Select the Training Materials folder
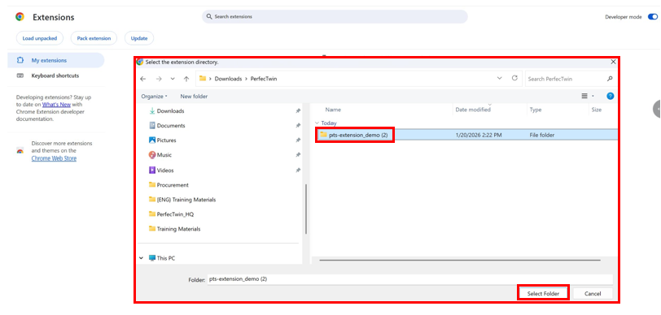This screenshot has width=661, height=315. [178, 229]
